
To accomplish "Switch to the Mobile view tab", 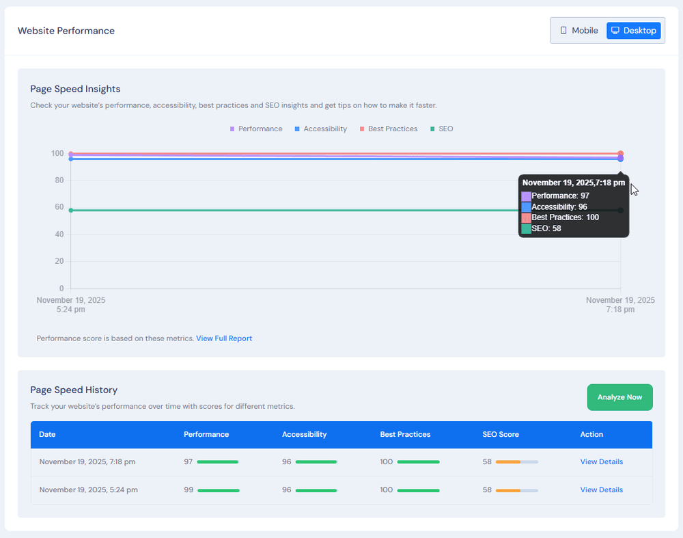I will click(579, 31).
